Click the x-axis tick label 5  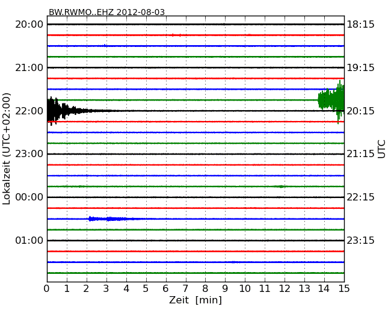click(x=146, y=288)
